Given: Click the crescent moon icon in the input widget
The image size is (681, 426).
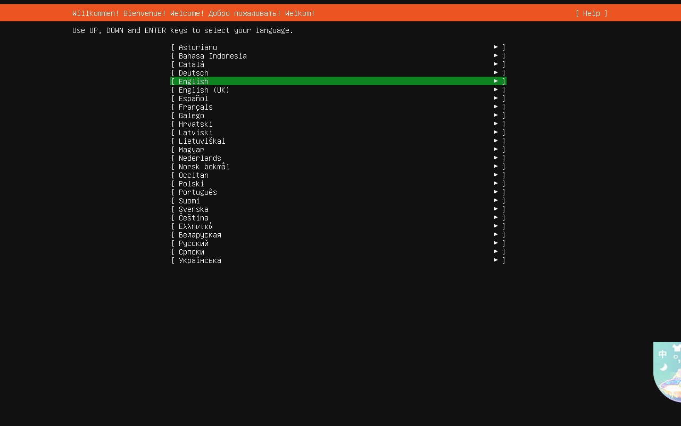Looking at the screenshot, I should pos(663,367).
